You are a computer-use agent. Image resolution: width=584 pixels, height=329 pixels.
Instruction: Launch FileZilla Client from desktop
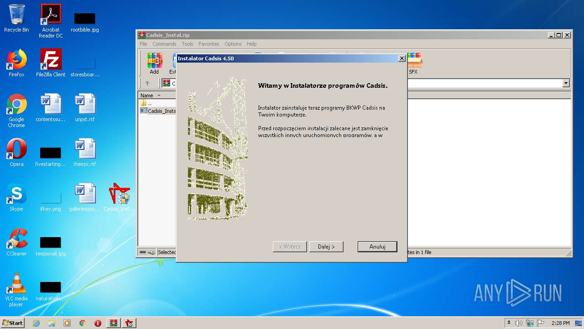51,63
